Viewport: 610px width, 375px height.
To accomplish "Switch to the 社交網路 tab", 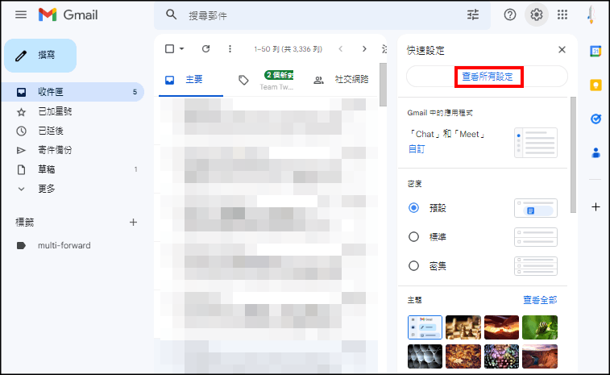I will coord(342,80).
